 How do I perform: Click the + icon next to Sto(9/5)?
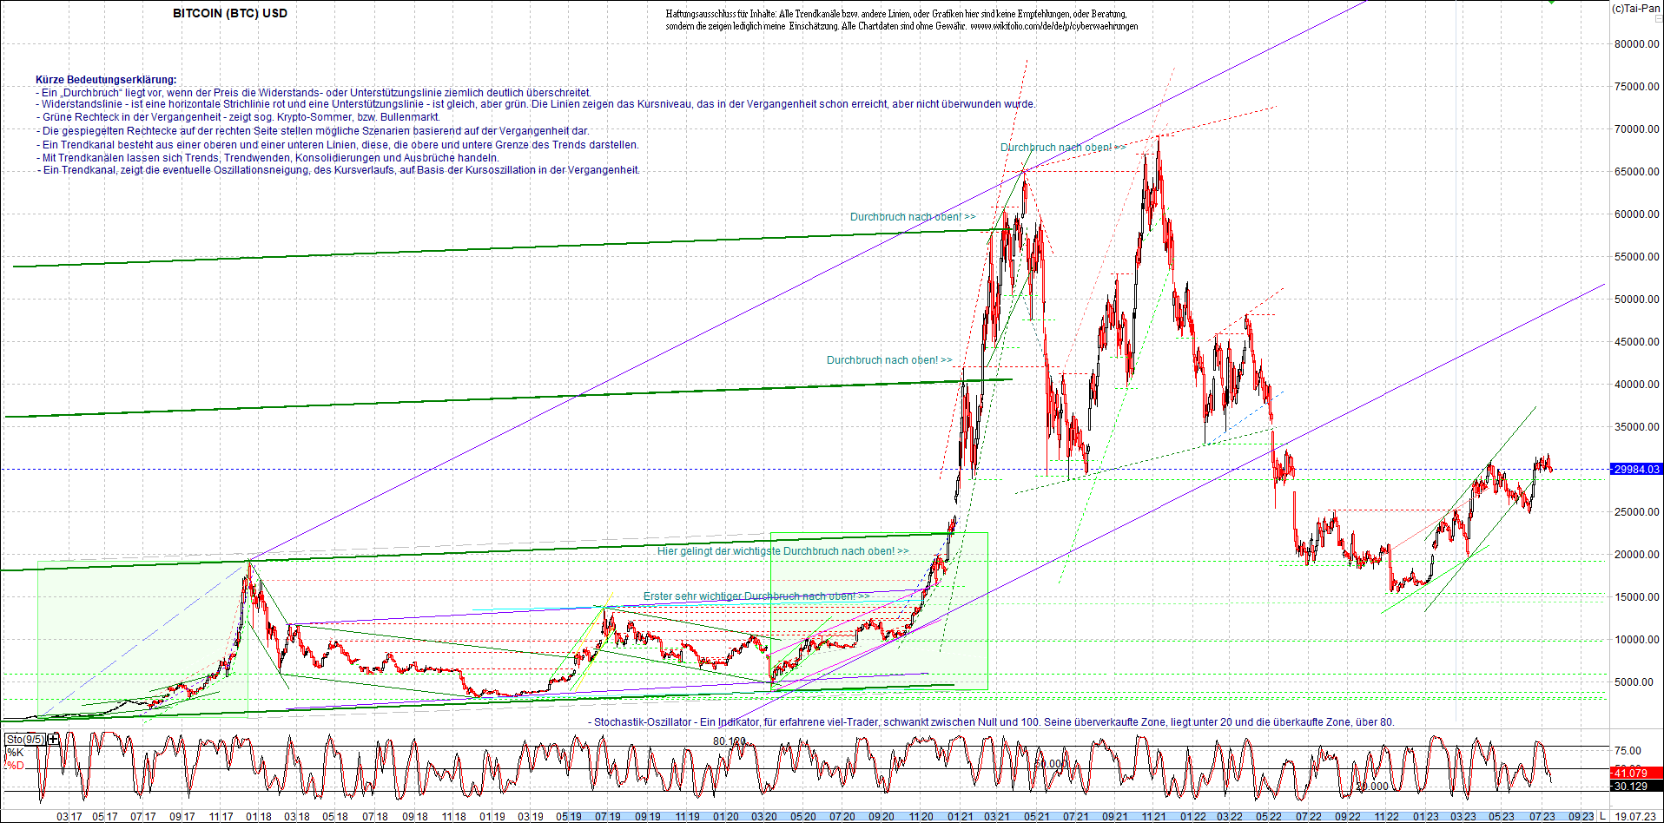(x=52, y=738)
